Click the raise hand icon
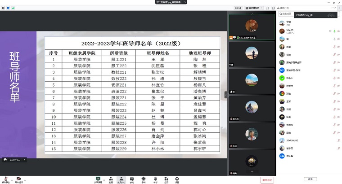Image resolution: width=342 pixels, height=184 pixels. [x=155, y=180]
